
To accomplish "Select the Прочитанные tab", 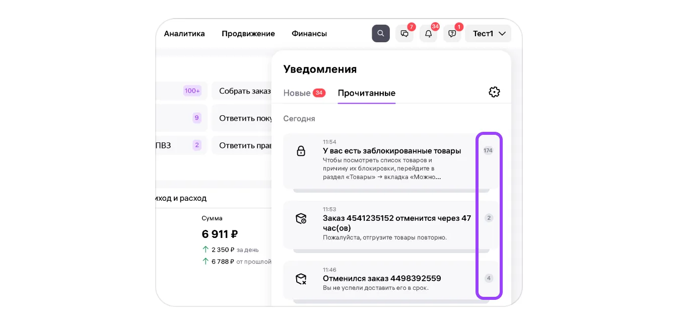I will pyautogui.click(x=366, y=93).
